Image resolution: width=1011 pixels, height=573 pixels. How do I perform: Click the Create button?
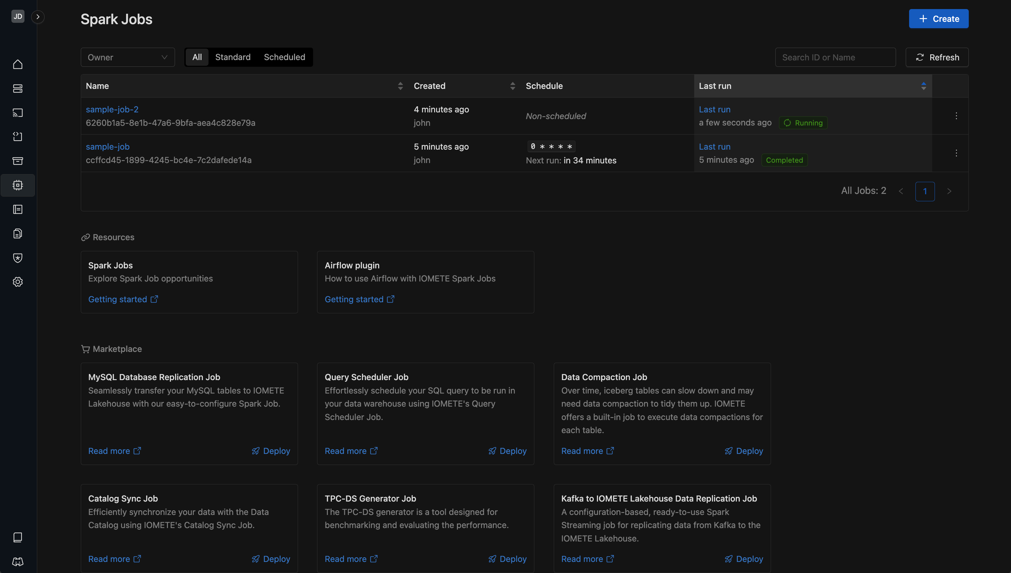pyautogui.click(x=939, y=18)
